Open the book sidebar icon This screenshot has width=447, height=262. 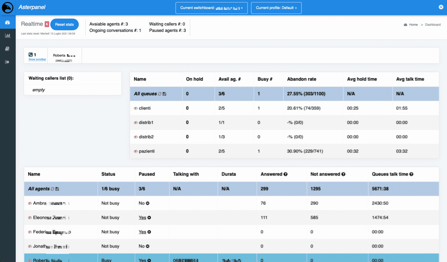click(7, 49)
